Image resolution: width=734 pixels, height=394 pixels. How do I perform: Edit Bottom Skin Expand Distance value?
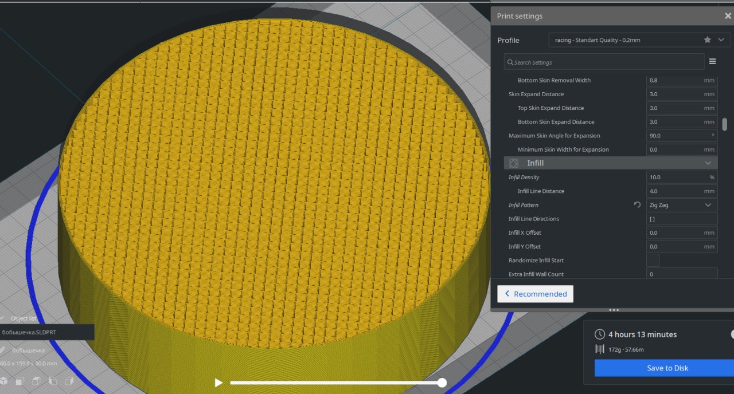(681, 121)
